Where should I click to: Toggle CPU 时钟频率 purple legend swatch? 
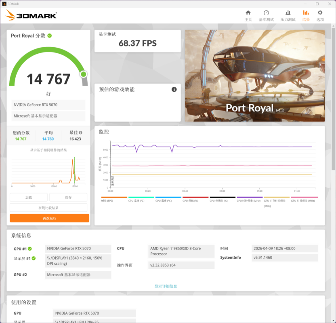[249, 197]
